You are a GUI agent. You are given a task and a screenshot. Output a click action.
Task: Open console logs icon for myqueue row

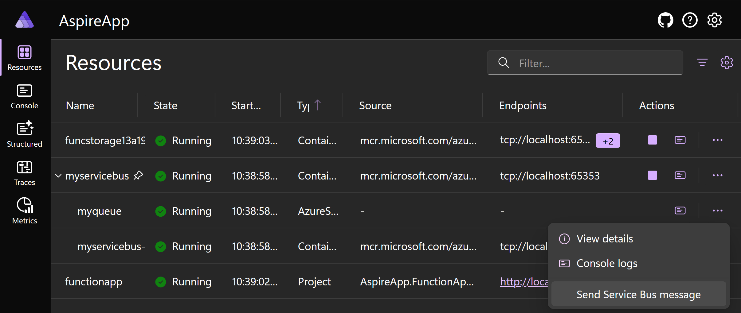(x=680, y=211)
